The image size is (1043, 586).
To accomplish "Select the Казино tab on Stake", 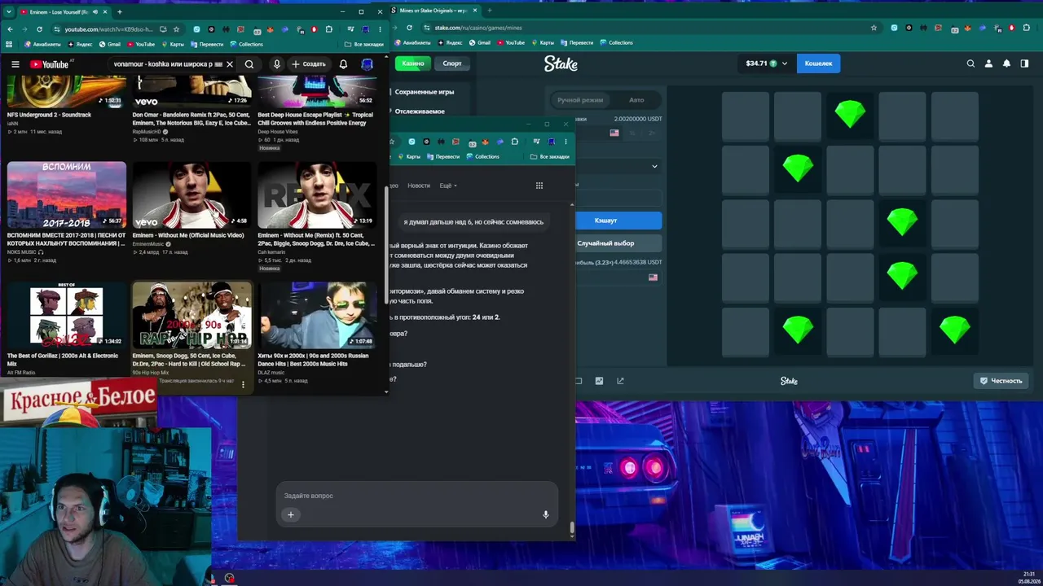I will 413,63.
